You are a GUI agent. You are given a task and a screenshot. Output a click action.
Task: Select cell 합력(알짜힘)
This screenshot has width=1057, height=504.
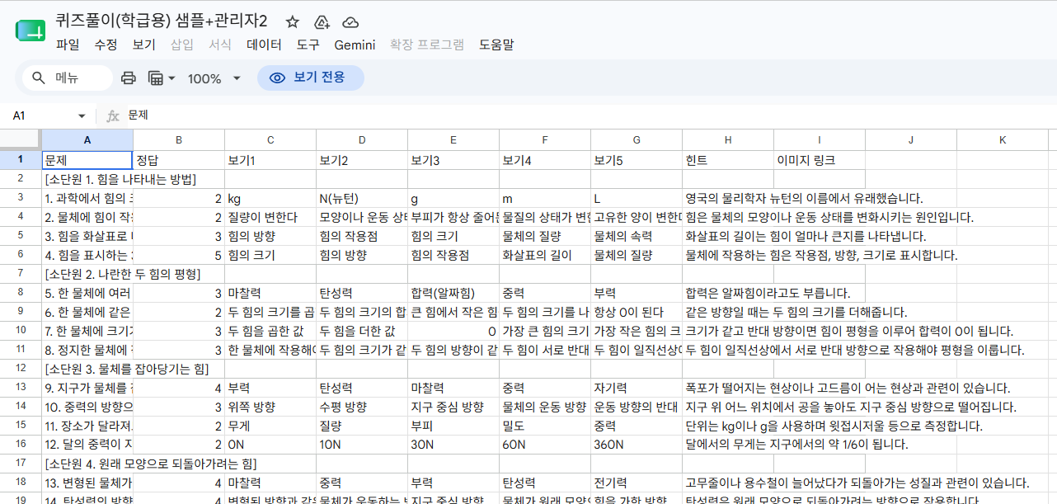pyautogui.click(x=453, y=293)
